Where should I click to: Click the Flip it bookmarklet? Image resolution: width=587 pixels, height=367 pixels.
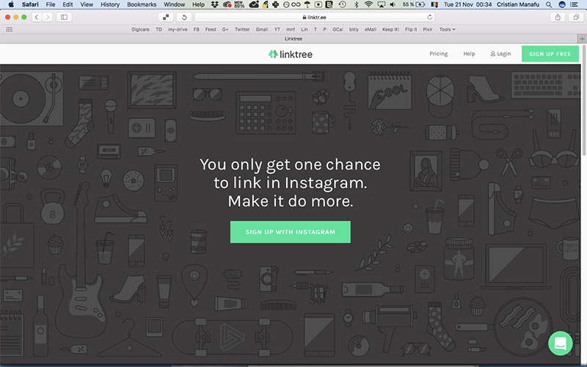(x=411, y=29)
